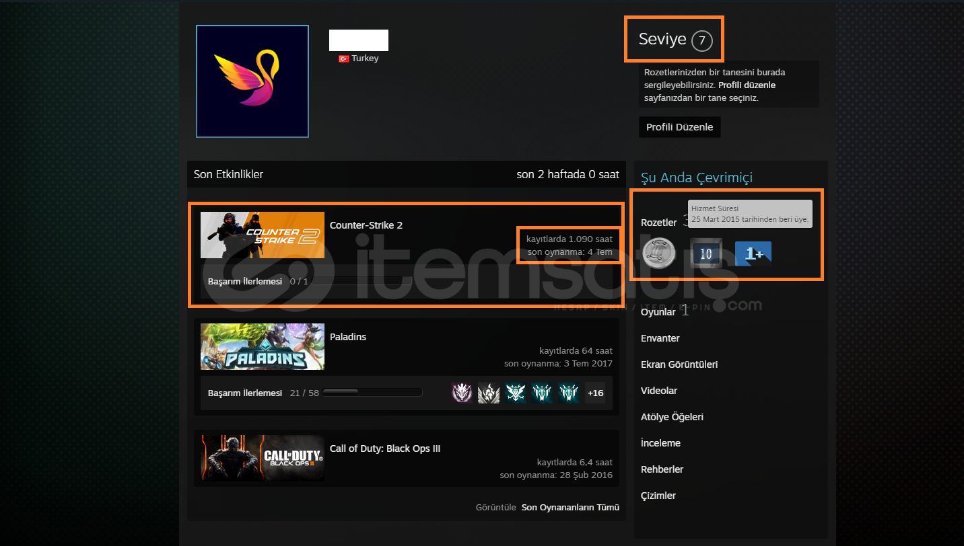Click 'son 2 haftada 0 saat' text

tap(567, 174)
